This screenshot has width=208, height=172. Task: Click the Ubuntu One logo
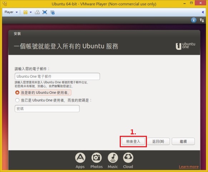185,46
